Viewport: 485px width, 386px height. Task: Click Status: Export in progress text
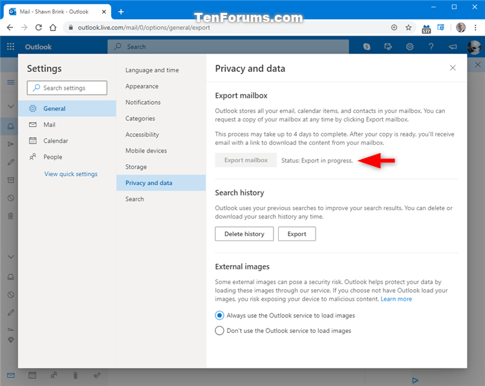(x=317, y=160)
